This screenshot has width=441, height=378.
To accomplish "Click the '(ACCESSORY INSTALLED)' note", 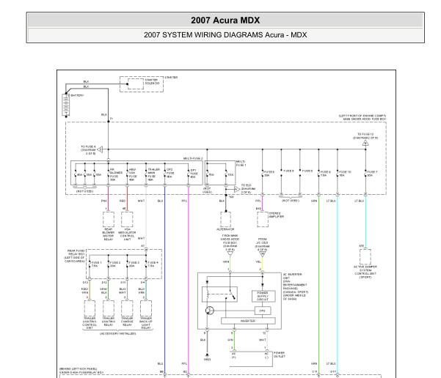I will pyautogui.click(x=118, y=333).
